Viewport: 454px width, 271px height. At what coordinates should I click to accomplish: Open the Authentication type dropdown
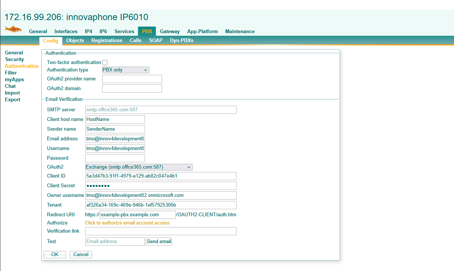point(126,70)
